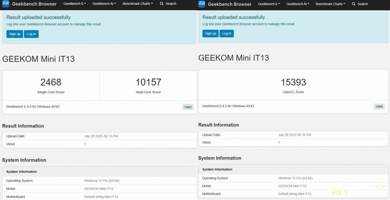Select the 10157 multi-core score
This screenshot has height=200, width=390.
pos(148,82)
